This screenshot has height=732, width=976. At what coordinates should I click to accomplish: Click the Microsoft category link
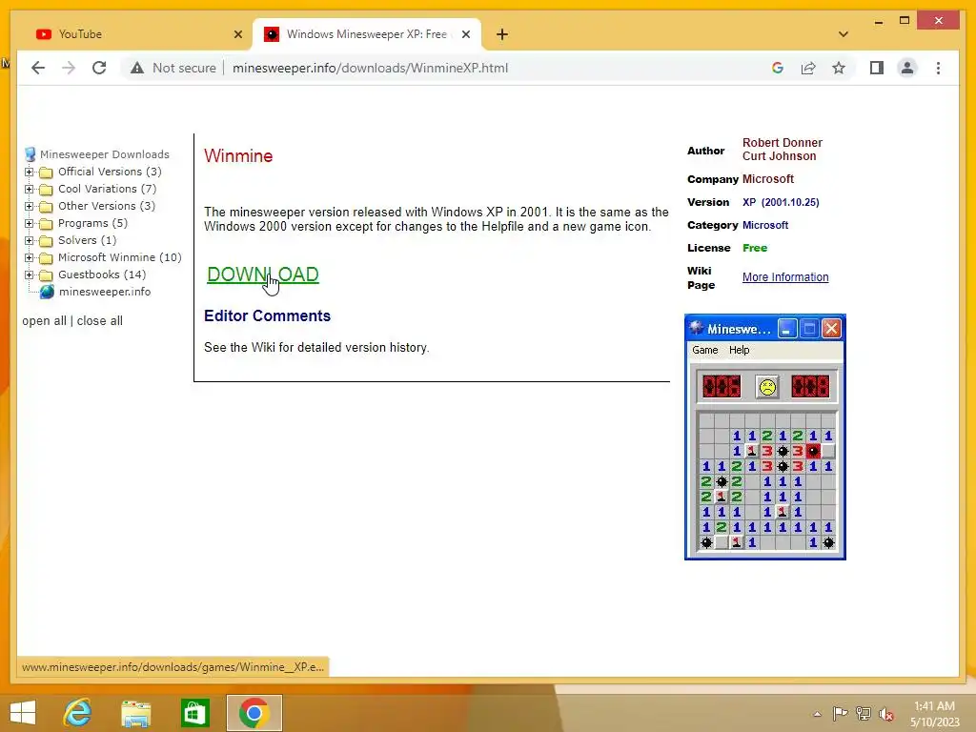coord(765,225)
